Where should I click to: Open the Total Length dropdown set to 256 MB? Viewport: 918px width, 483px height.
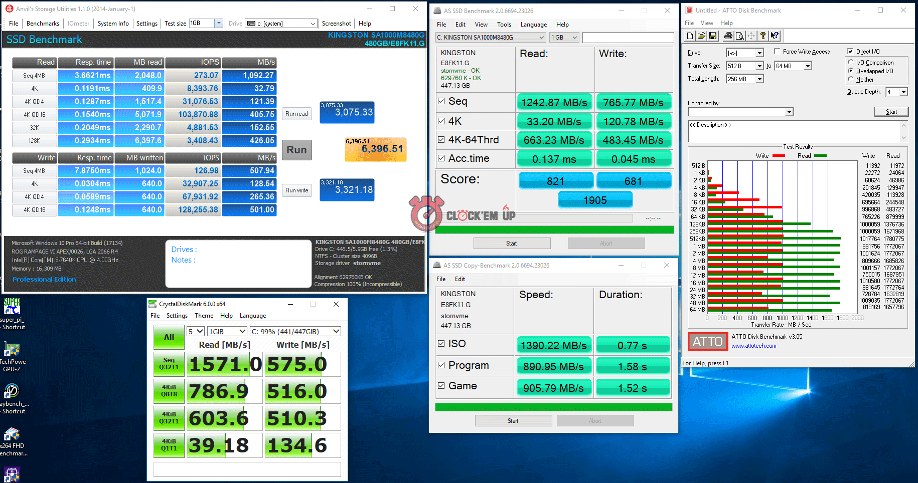pyautogui.click(x=759, y=79)
